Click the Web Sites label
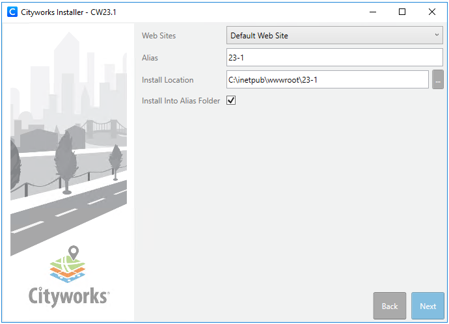 click(x=159, y=36)
